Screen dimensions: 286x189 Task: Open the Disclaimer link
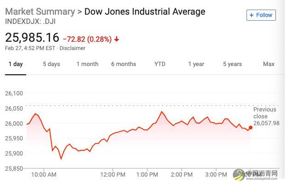(x=72, y=49)
